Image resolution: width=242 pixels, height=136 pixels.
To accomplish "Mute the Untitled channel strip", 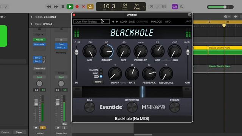I will [36, 128].
